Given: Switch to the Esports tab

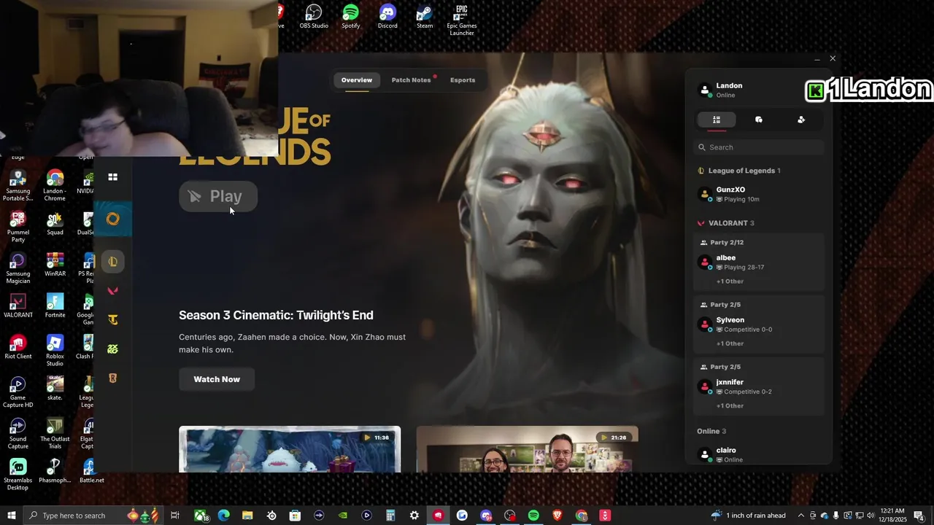Looking at the screenshot, I should (x=463, y=80).
